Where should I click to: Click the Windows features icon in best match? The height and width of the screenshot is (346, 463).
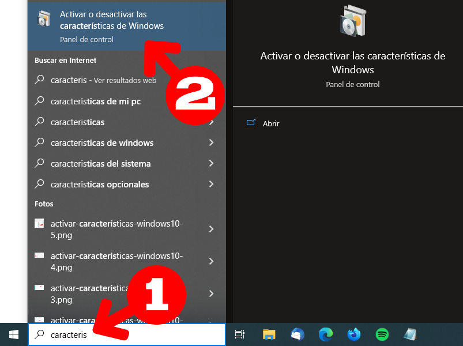coord(44,18)
